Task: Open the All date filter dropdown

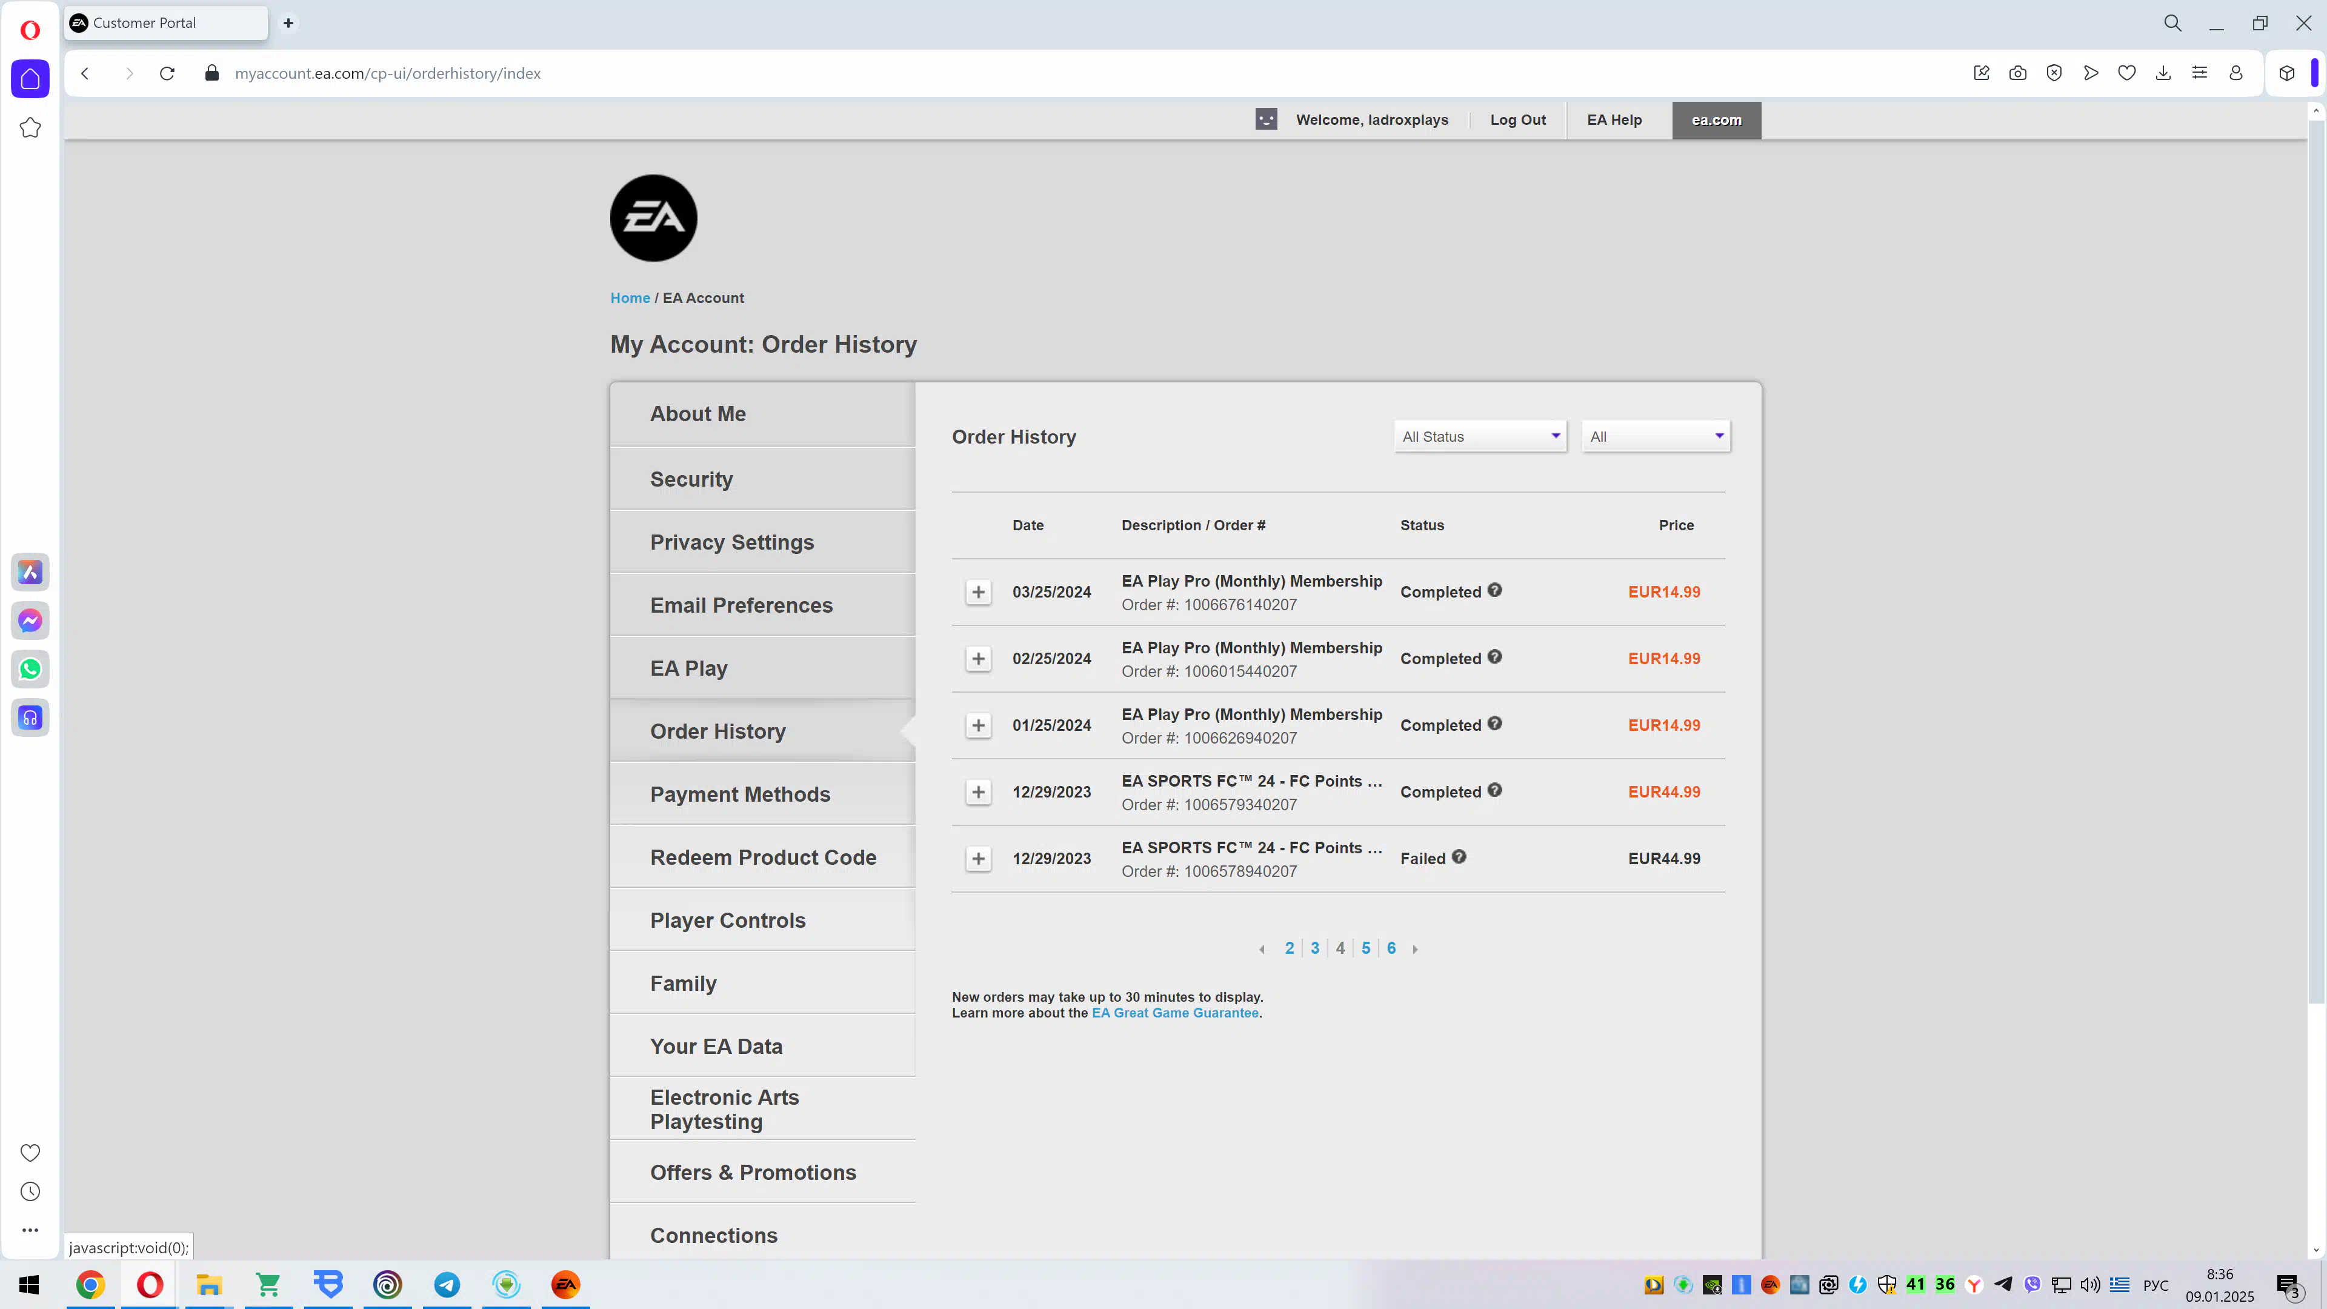Action: click(1656, 436)
